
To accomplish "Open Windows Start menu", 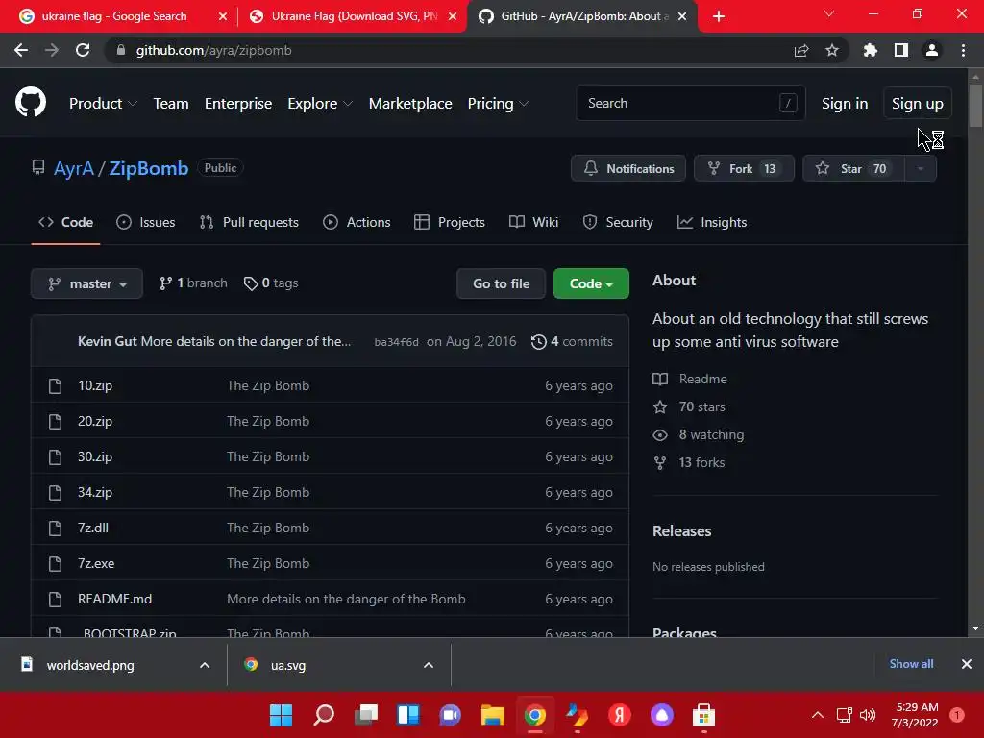I will pyautogui.click(x=282, y=715).
